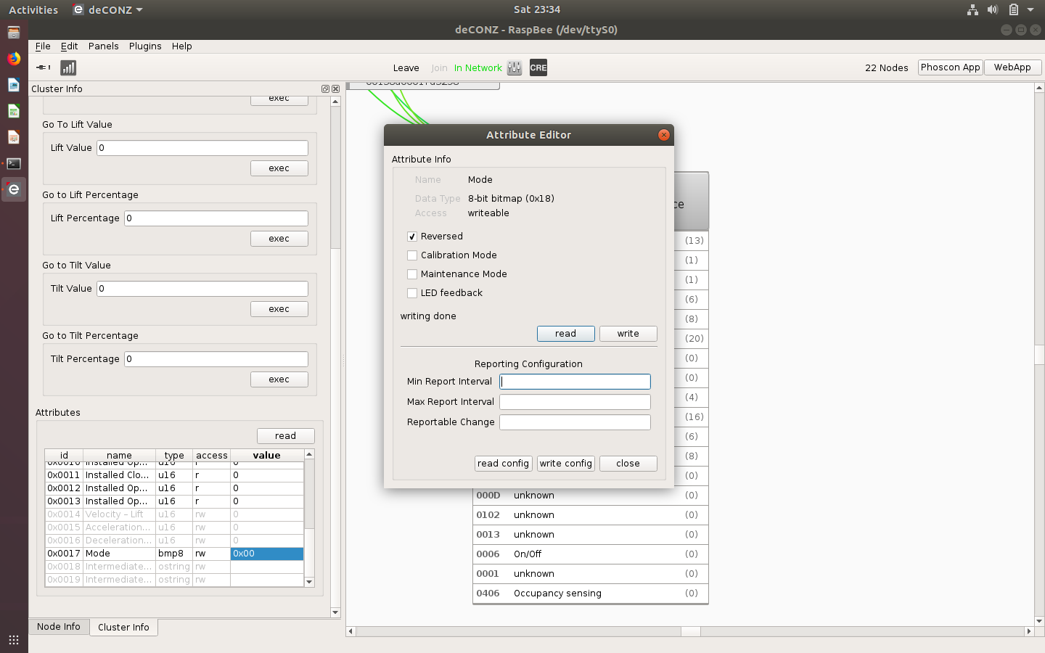The image size is (1045, 653).
Task: Select the 0x0017 Mode attribute row
Action: click(174, 554)
